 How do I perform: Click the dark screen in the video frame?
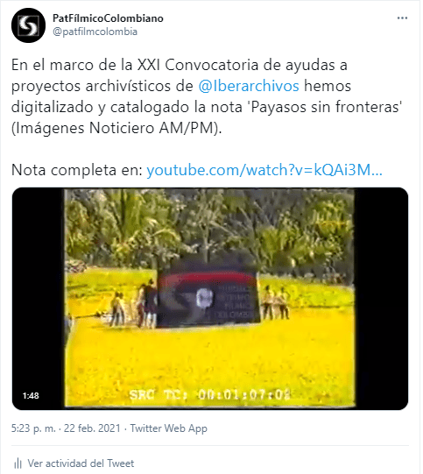point(208,296)
